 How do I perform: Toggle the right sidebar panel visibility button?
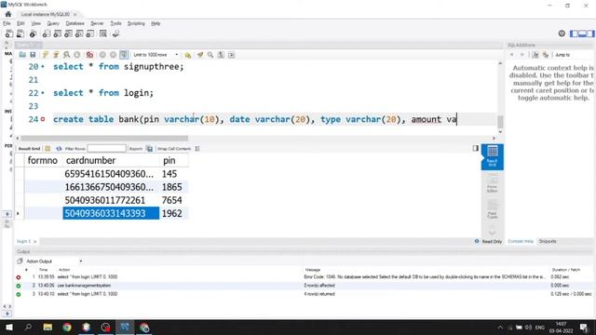(x=590, y=33)
